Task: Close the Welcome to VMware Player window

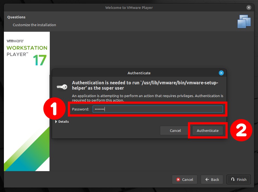Action: (249, 8)
